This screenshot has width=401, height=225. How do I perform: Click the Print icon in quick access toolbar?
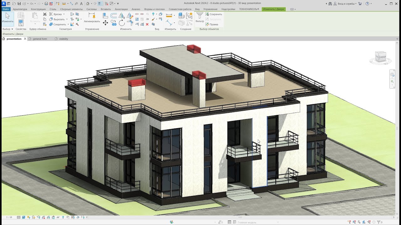(46, 4)
